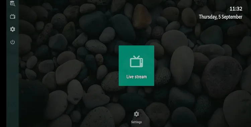
Task: Click the 11:32 clock display
Action: coord(236,9)
